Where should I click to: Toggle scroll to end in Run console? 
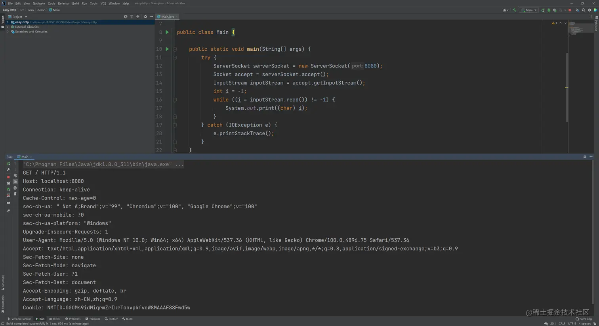click(15, 182)
